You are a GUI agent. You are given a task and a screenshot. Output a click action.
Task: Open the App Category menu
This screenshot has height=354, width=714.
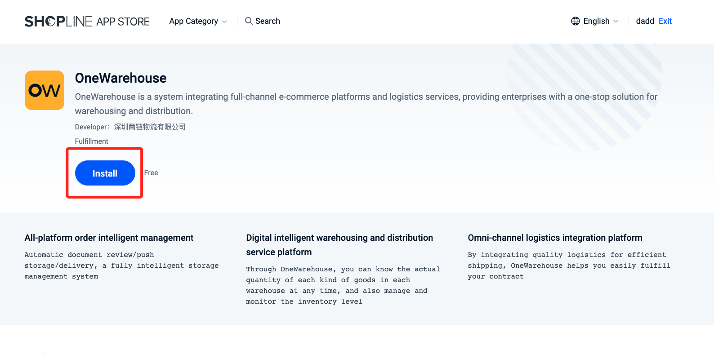tap(198, 21)
